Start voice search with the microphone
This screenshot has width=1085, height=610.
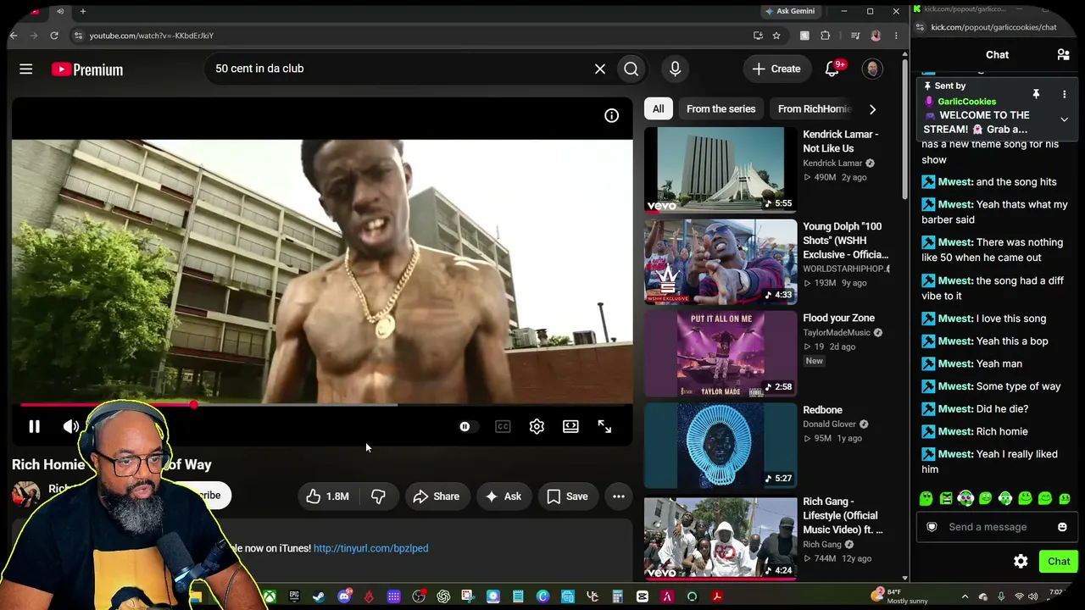(676, 69)
